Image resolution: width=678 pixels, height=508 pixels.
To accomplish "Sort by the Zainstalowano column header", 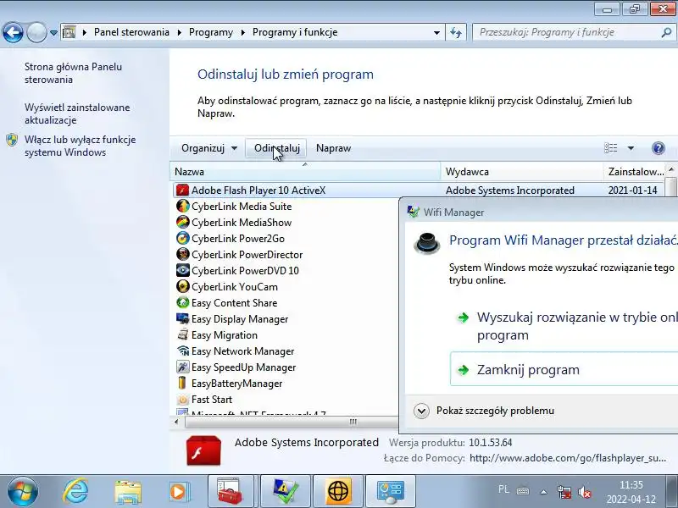I will [x=635, y=172].
